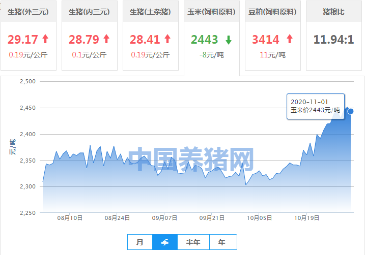
Task: Click the 0.1元/公斤 change value
Action: 90,55
